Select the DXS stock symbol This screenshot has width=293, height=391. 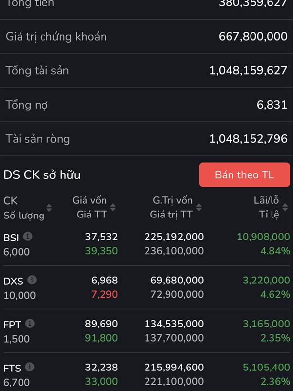point(13,281)
